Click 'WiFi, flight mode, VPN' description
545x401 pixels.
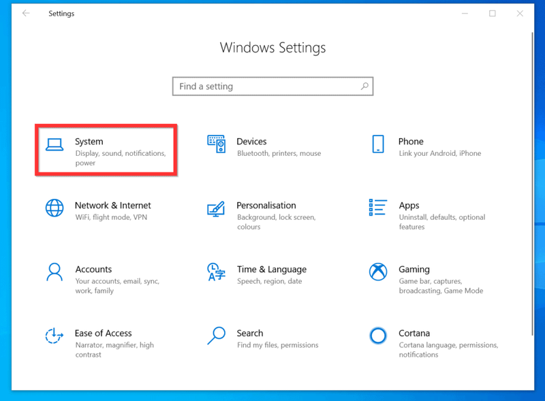pyautogui.click(x=111, y=217)
